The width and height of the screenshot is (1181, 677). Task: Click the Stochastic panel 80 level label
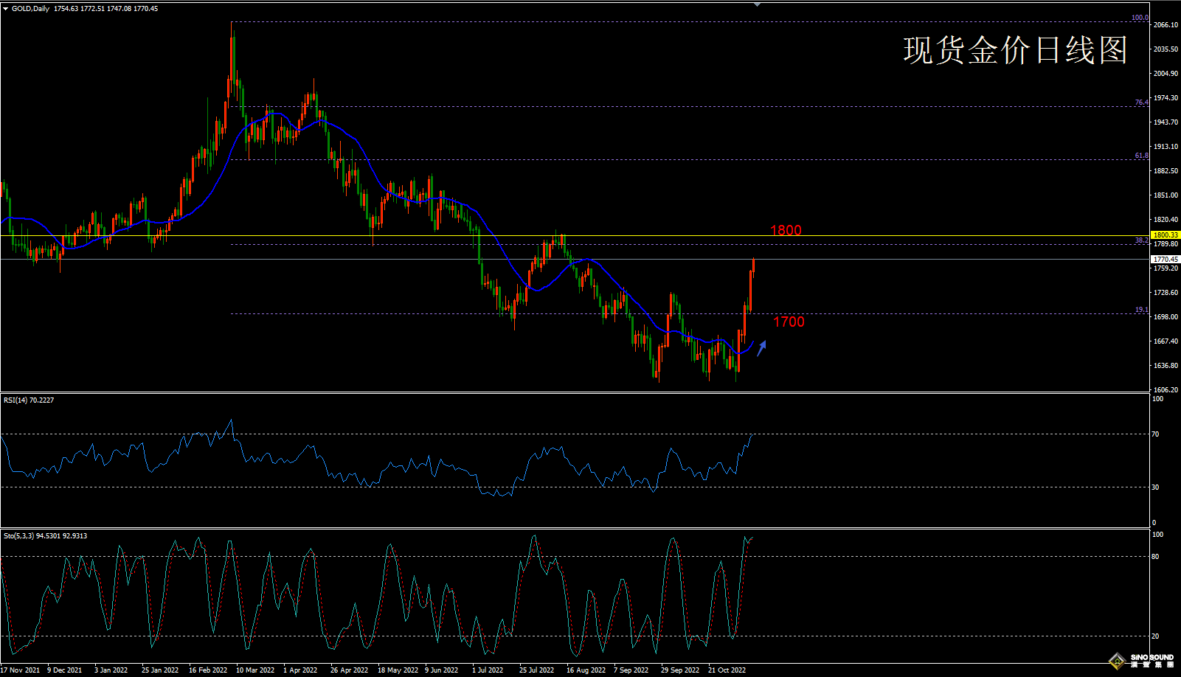point(1156,557)
